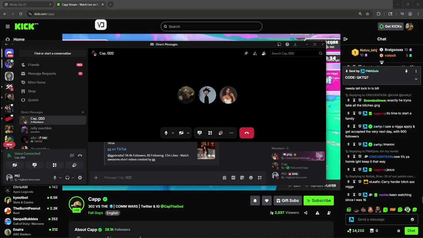Toggle notification bell for Capp
Image resolution: width=423 pixels, height=238 pixels.
point(255,200)
